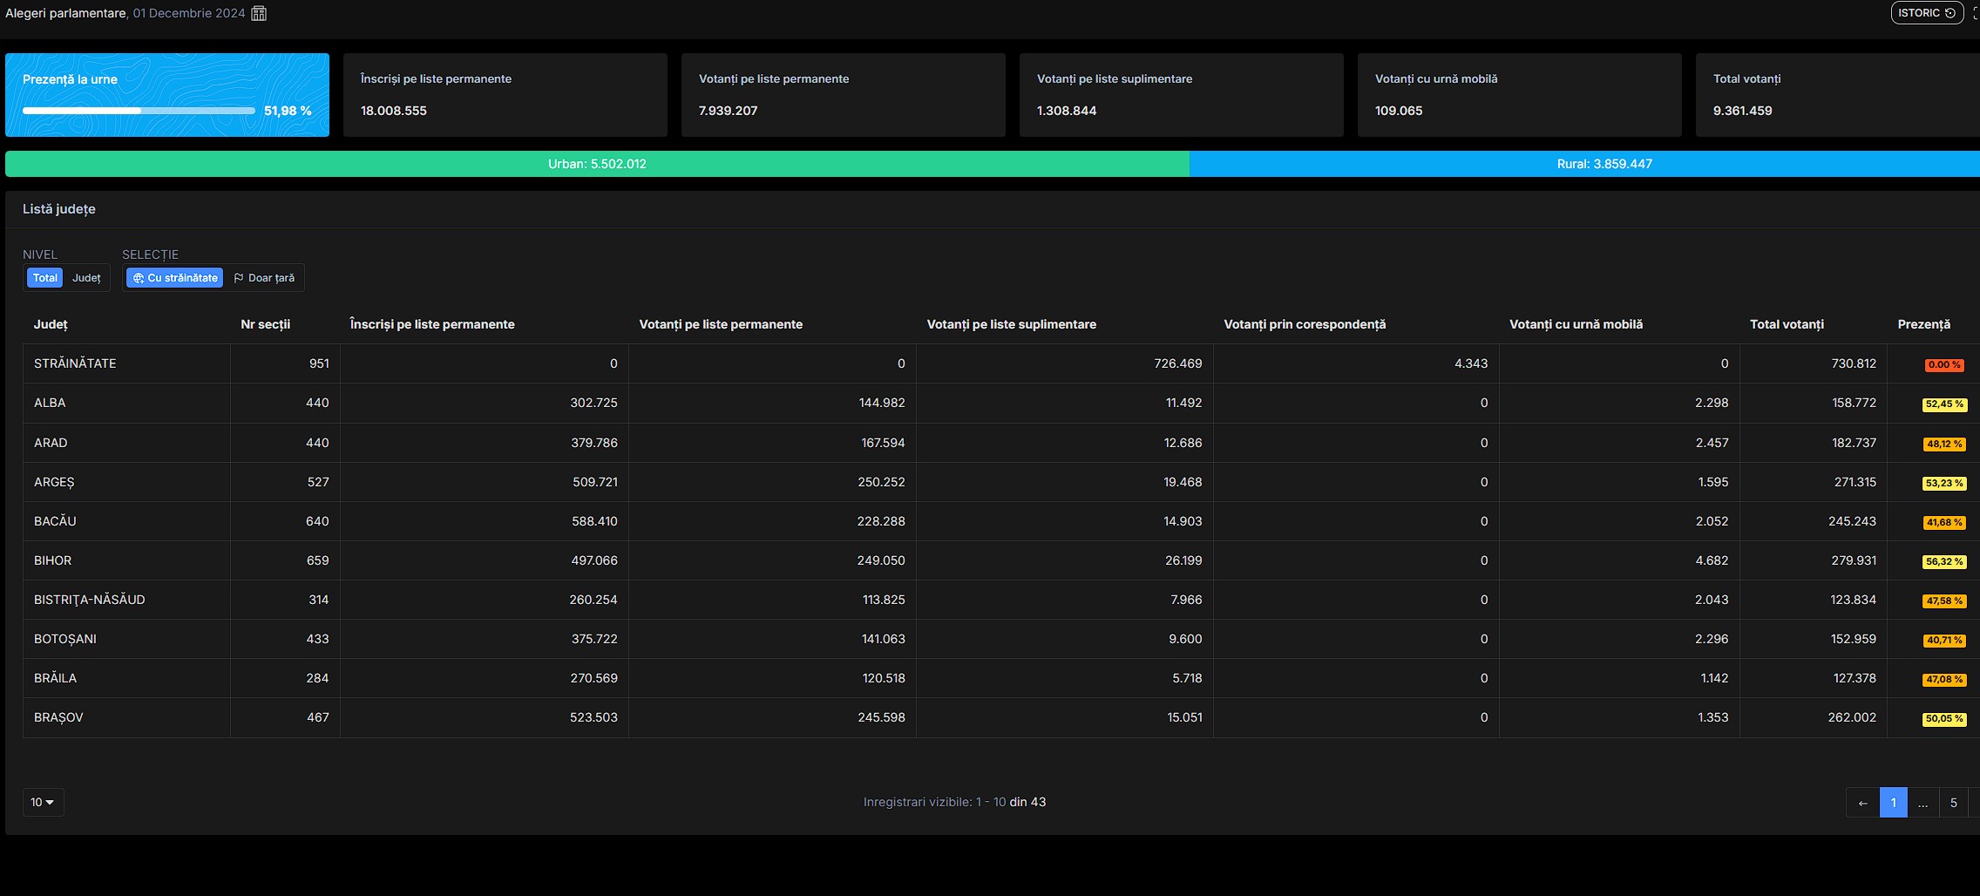Select the Total level toggle

point(45,278)
